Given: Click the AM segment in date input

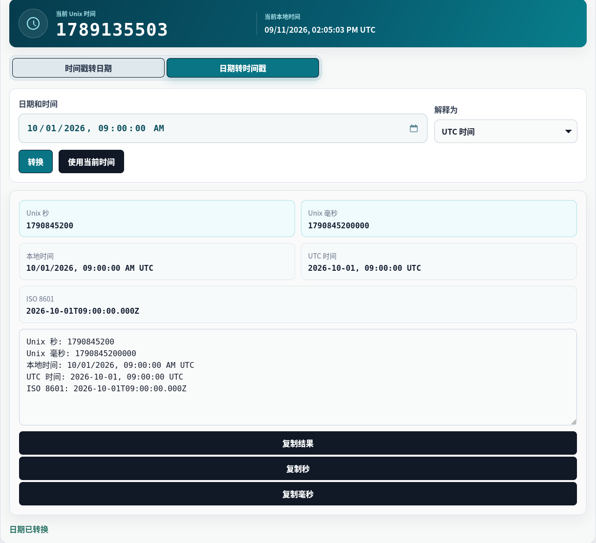Looking at the screenshot, I should click(x=159, y=128).
